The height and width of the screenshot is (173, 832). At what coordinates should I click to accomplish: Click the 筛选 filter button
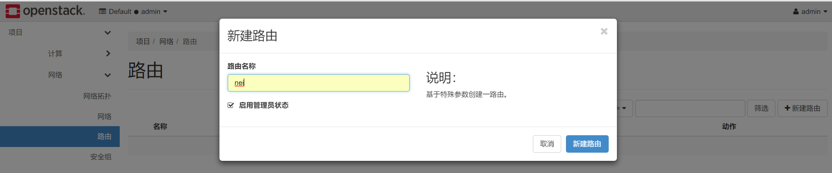coord(761,108)
